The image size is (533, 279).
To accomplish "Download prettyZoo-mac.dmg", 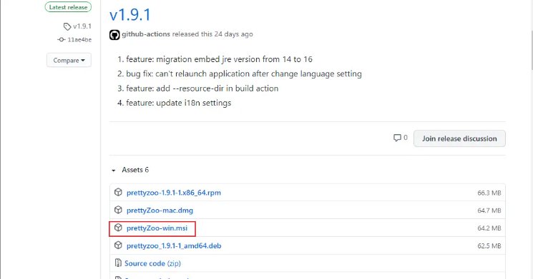I will (x=160, y=210).
